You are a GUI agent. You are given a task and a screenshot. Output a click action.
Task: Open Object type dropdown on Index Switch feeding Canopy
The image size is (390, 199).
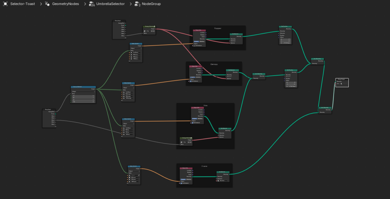(128, 88)
